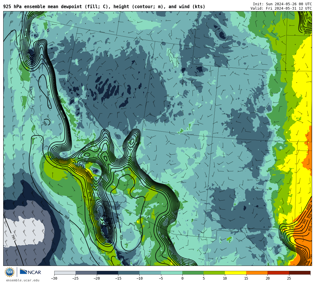This screenshot has height=284, width=315.
Task: Pick the light gray -30 to -25 colorbar segment
Action: (65, 273)
